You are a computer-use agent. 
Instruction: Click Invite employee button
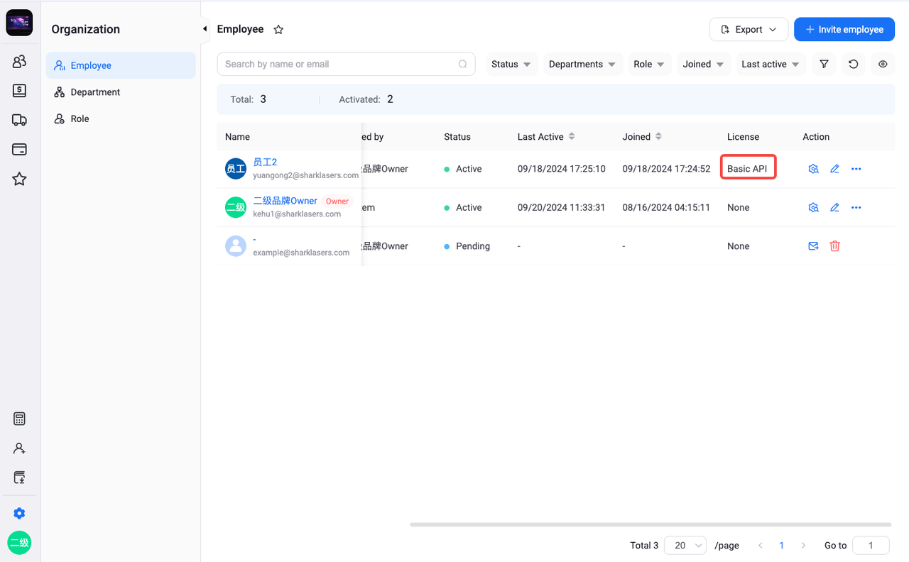(844, 29)
